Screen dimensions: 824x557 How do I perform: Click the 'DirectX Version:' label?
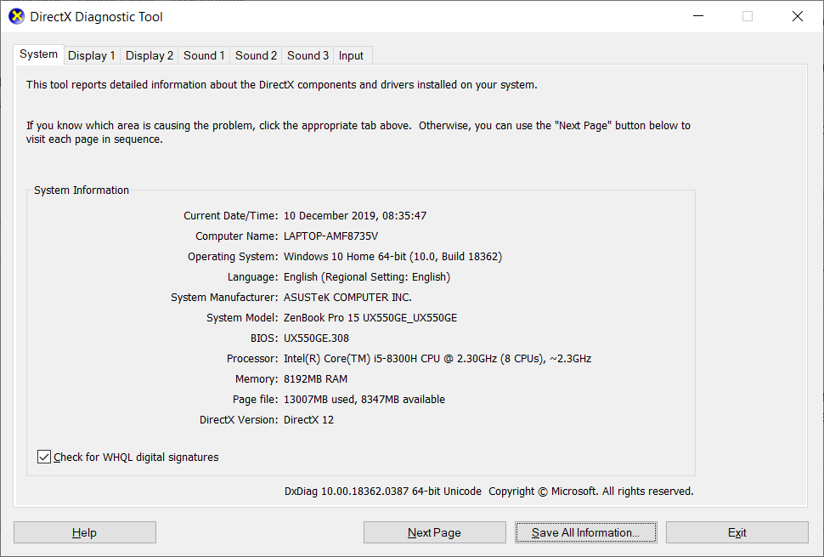click(x=239, y=420)
